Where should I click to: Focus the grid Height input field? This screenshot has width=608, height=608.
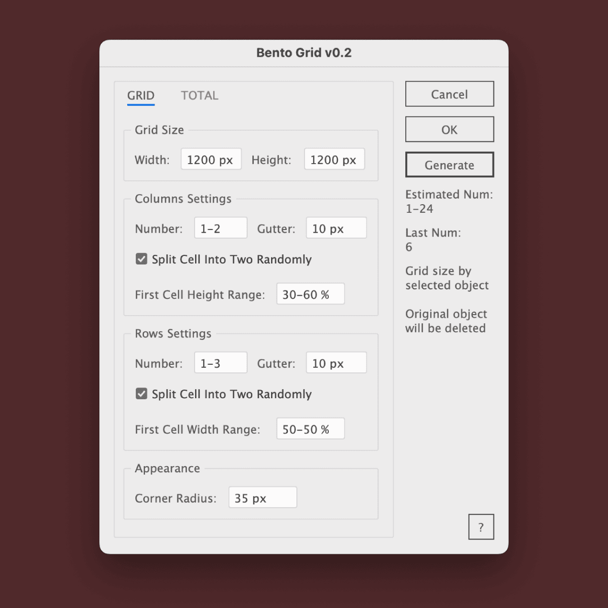(334, 160)
